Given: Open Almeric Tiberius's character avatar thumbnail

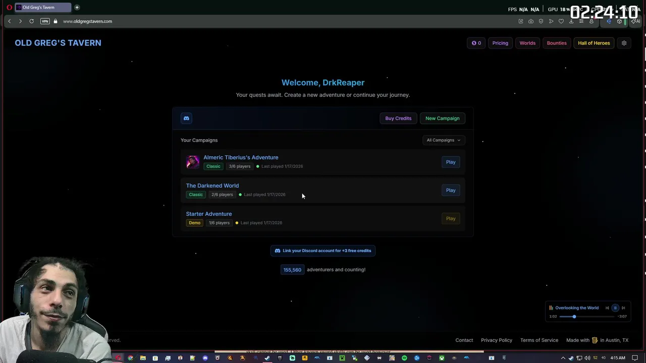Looking at the screenshot, I should (192, 162).
